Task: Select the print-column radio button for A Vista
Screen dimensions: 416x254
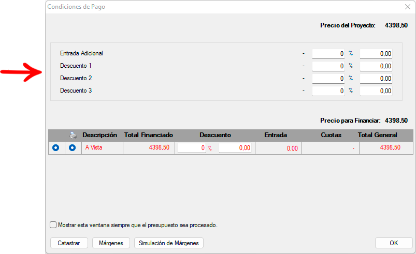Action: 72,148
